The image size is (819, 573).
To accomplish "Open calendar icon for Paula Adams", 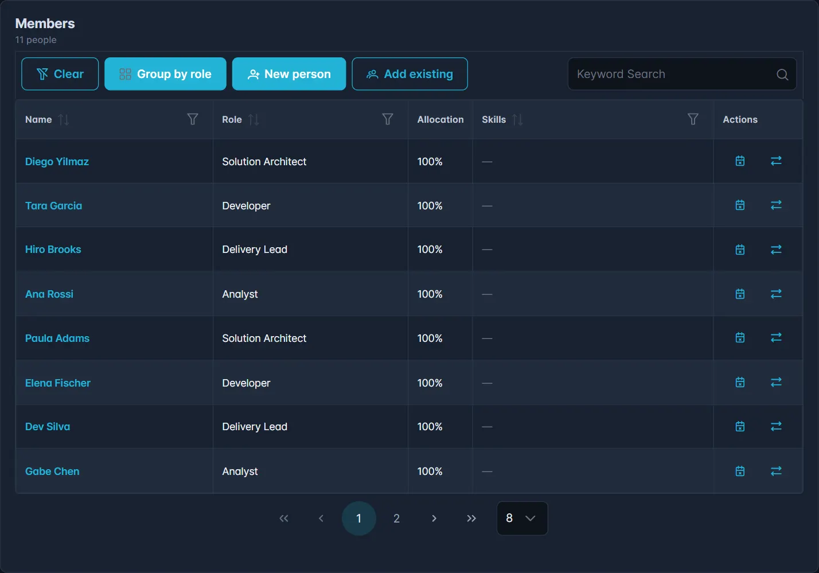I will (740, 338).
